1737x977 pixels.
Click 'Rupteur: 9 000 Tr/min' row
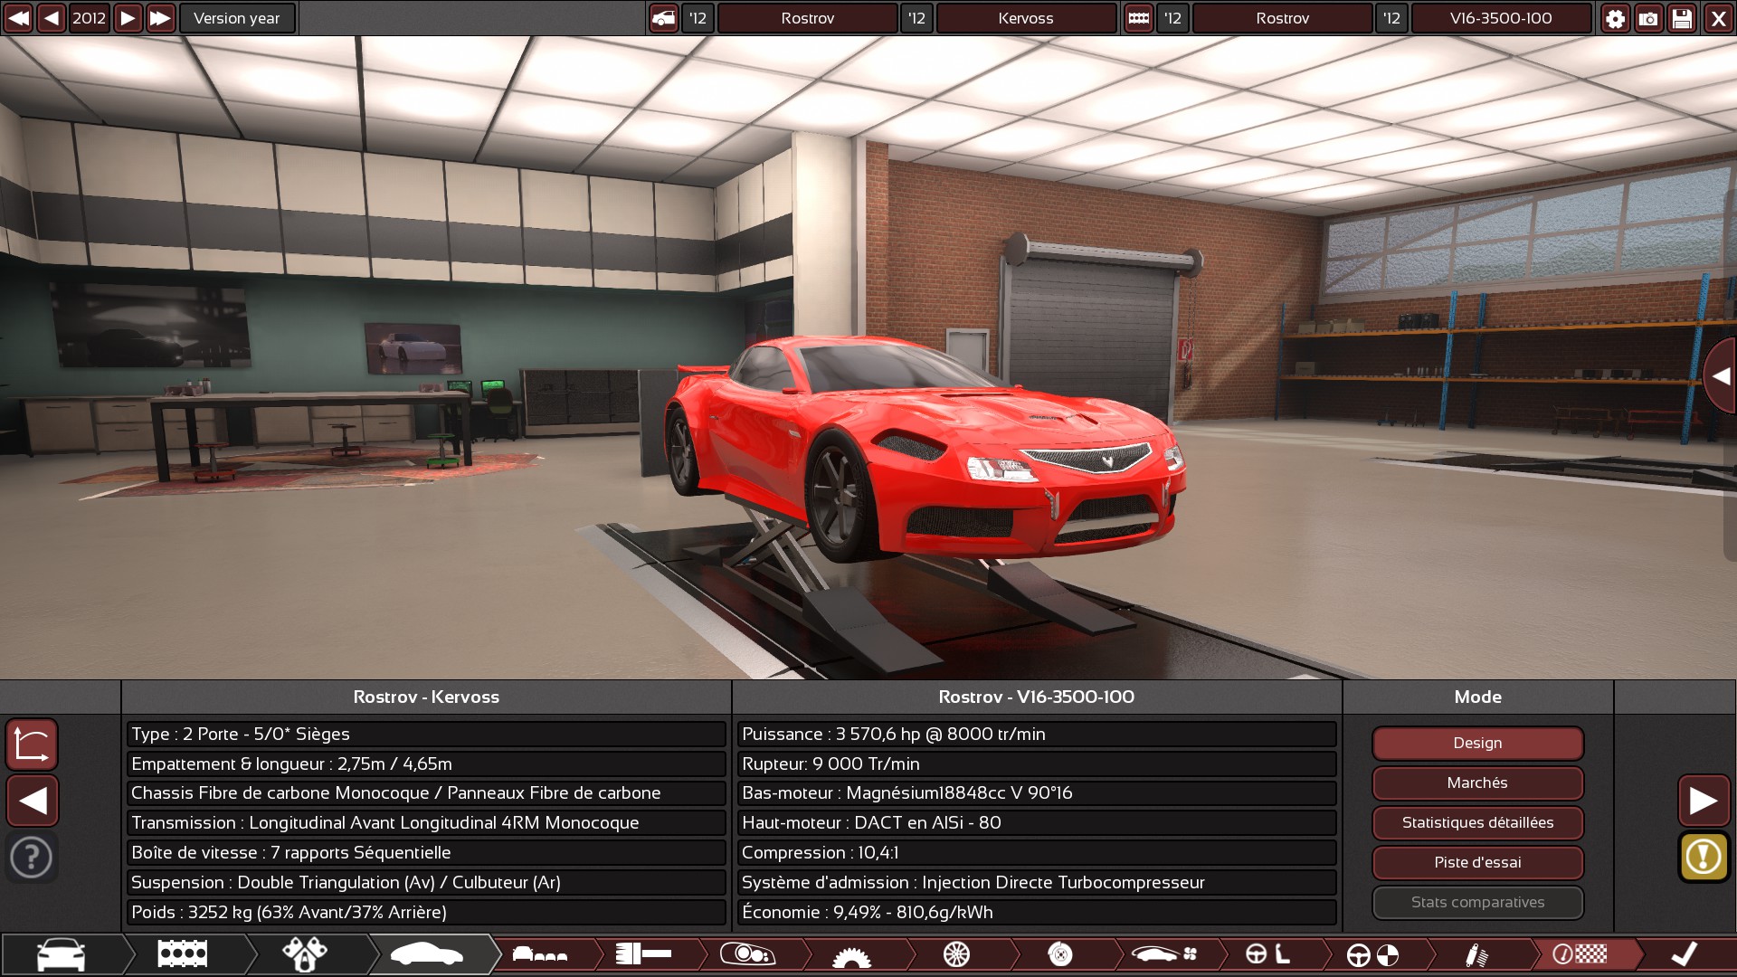pos(1037,764)
